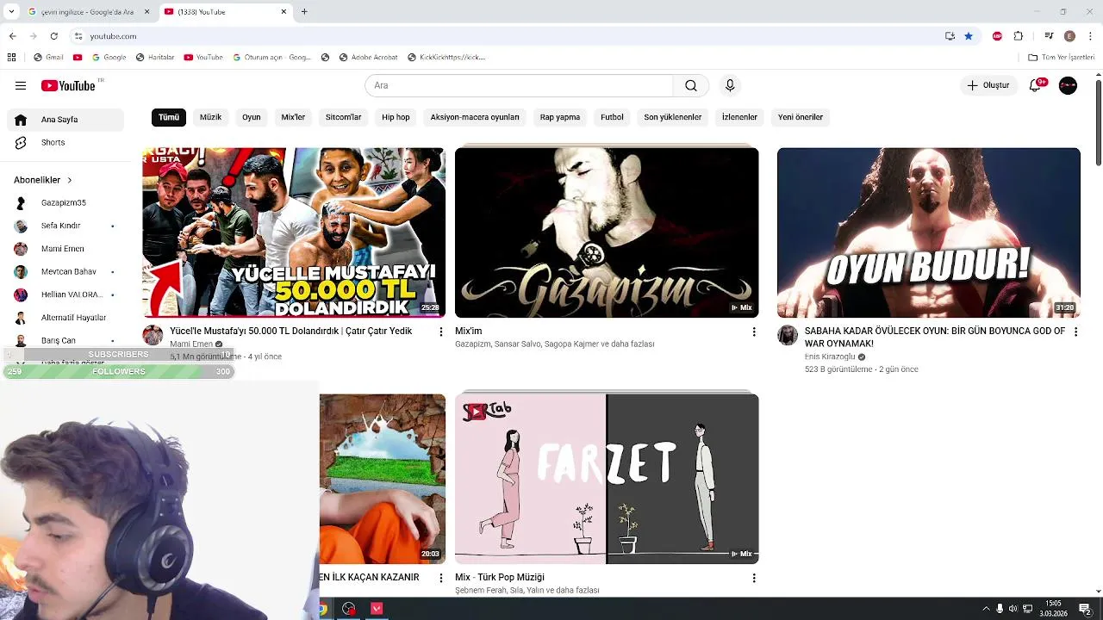
Task: Open Chrome extensions puzzle icon
Action: [x=1019, y=36]
